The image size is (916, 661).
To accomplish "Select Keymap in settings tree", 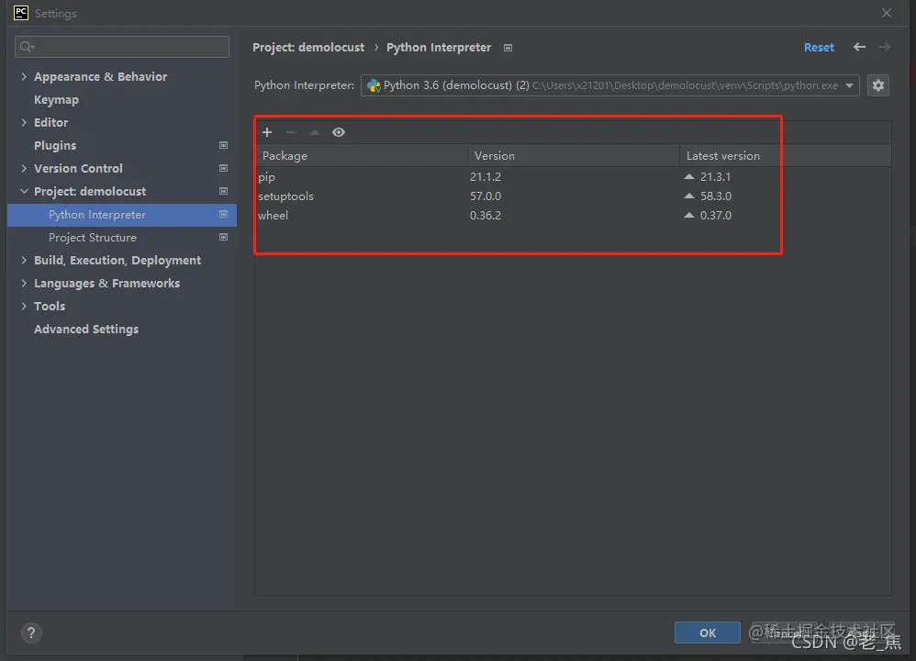I will coord(56,100).
